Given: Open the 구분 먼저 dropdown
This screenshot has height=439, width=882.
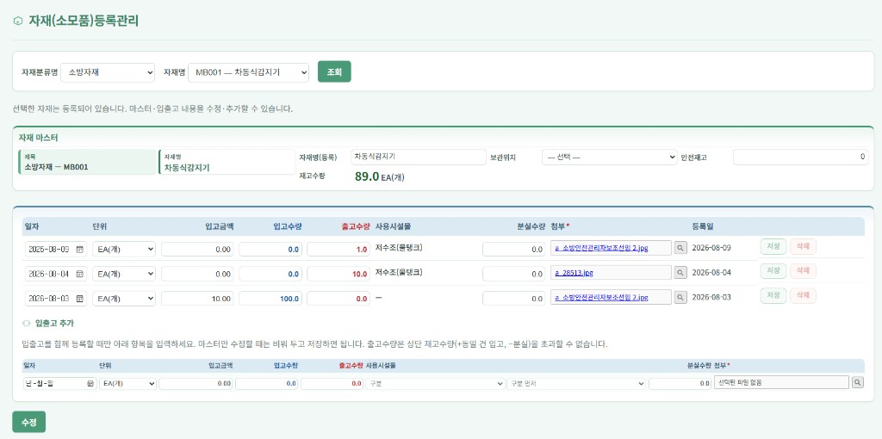Looking at the screenshot, I should point(575,383).
